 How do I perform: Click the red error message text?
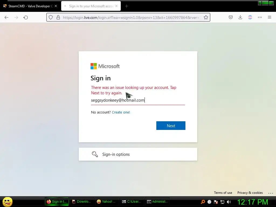(134, 90)
